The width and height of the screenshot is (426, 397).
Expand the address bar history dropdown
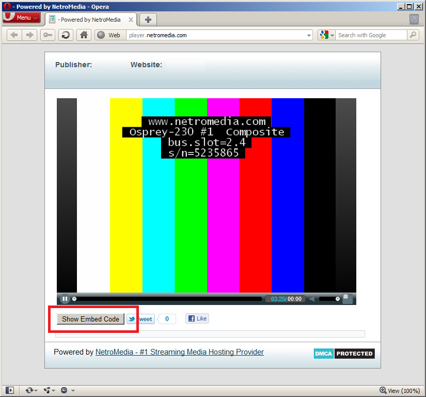309,35
